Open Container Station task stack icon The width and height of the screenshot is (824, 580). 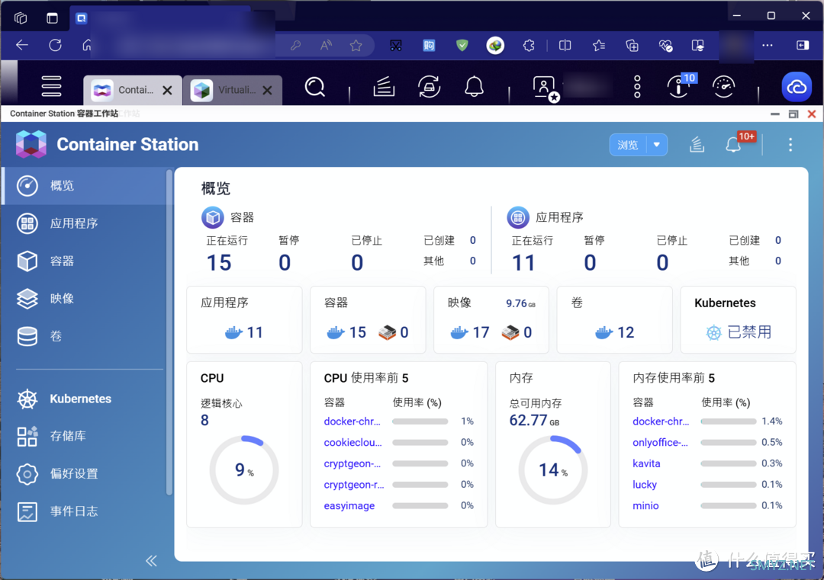697,145
